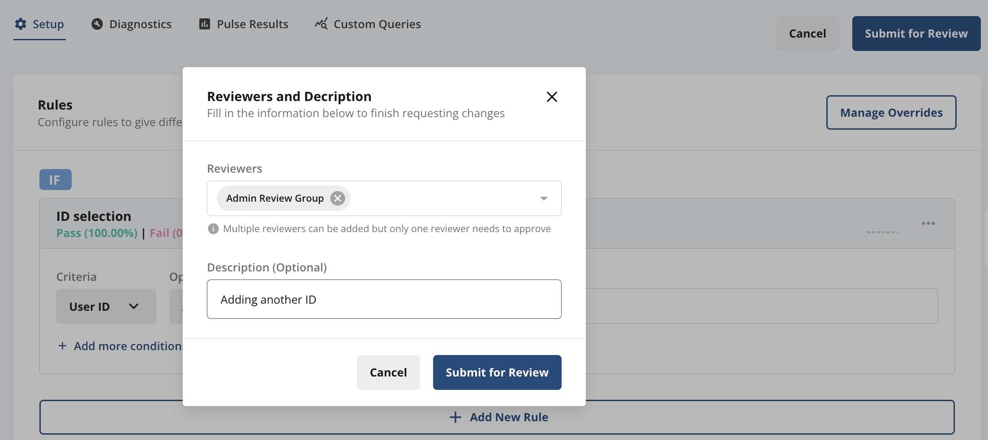Image resolution: width=988 pixels, height=440 pixels.
Task: Click the Diagnostics tab icon
Action: pos(97,24)
